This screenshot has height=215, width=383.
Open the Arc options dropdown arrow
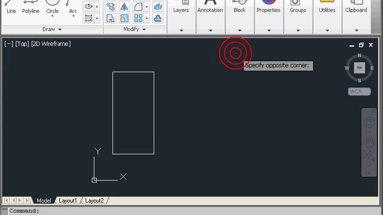[73, 16]
